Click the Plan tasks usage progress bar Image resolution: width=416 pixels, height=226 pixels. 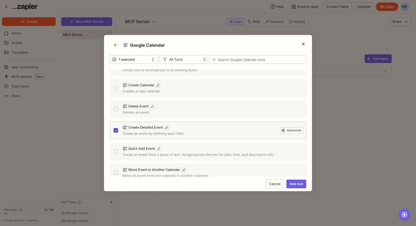(29, 214)
